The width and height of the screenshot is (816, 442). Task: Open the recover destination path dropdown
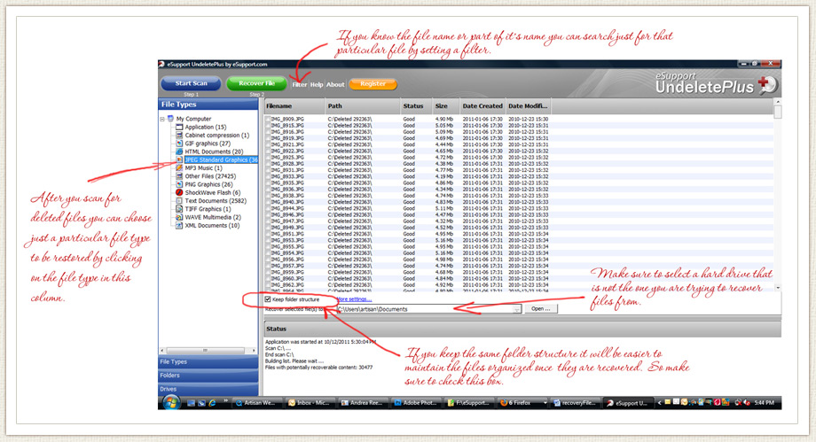pyautogui.click(x=517, y=309)
